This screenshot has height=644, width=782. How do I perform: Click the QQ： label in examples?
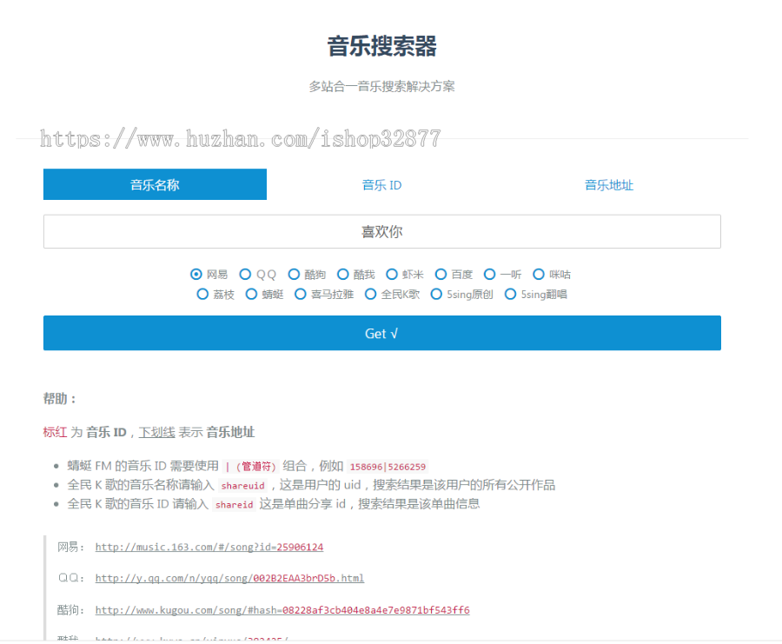pyautogui.click(x=71, y=578)
